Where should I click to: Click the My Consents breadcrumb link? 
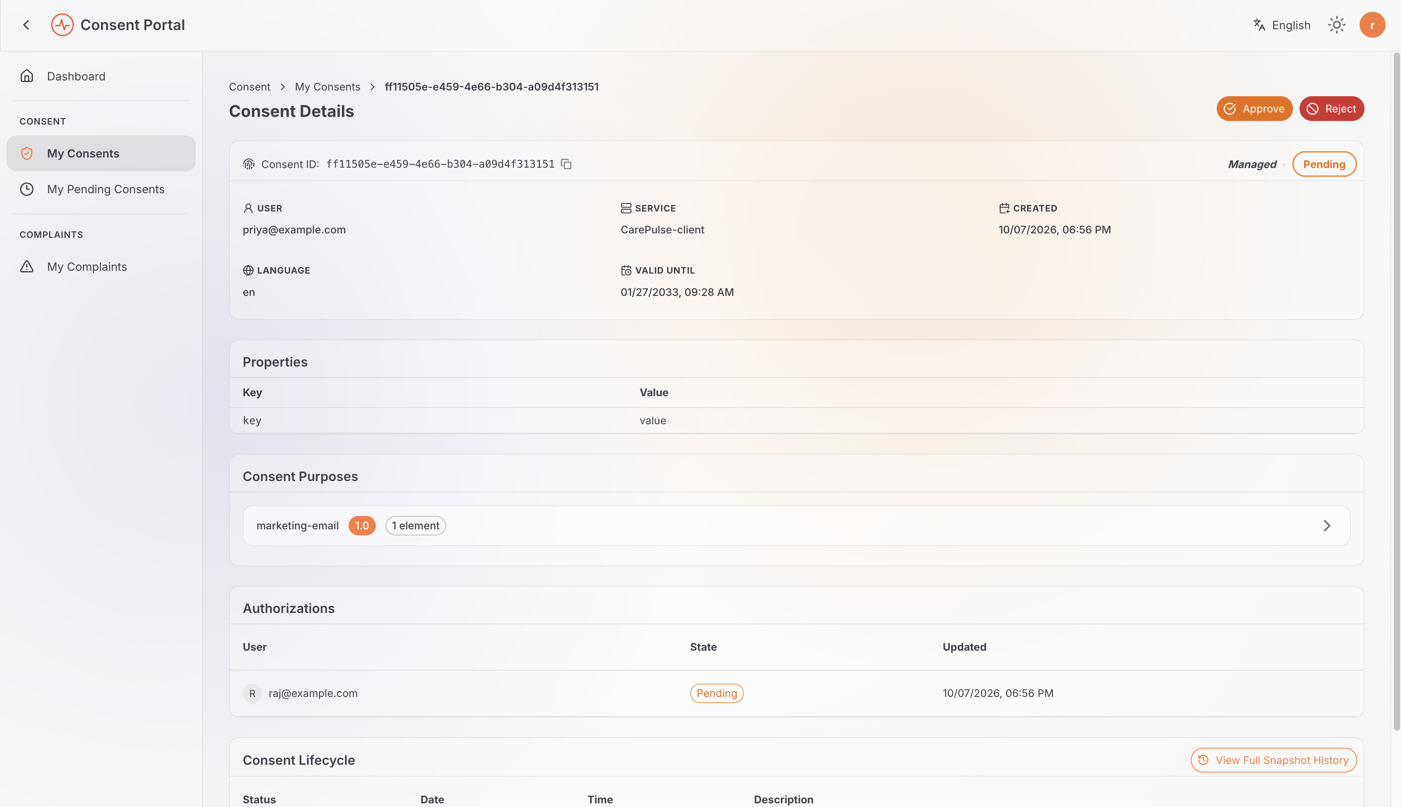coord(328,87)
